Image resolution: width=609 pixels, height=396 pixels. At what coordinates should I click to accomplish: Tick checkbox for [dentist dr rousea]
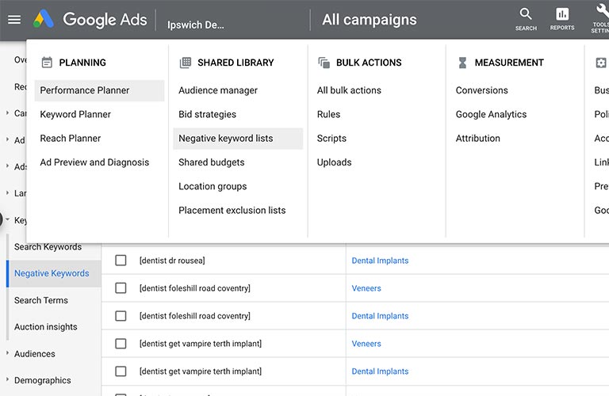pyautogui.click(x=121, y=261)
